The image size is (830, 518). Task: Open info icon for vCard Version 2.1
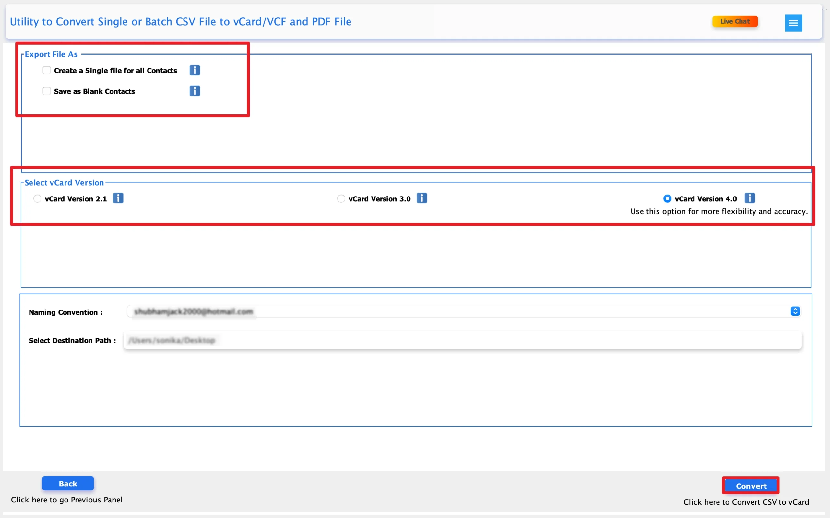tap(118, 198)
